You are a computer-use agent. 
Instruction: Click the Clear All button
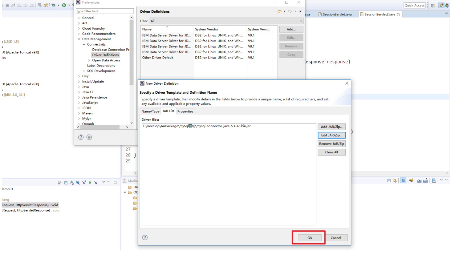click(x=331, y=152)
